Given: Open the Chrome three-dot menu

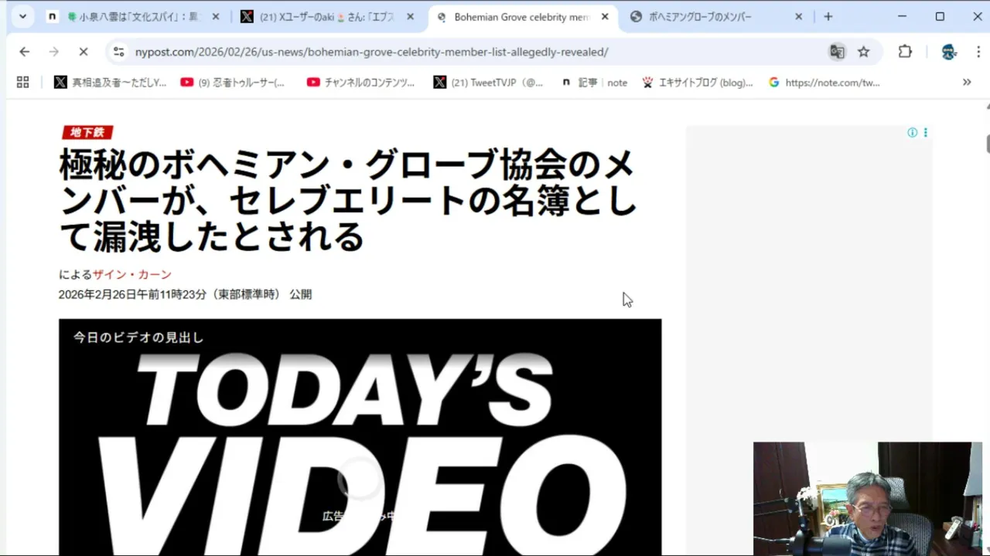Looking at the screenshot, I should tap(978, 52).
